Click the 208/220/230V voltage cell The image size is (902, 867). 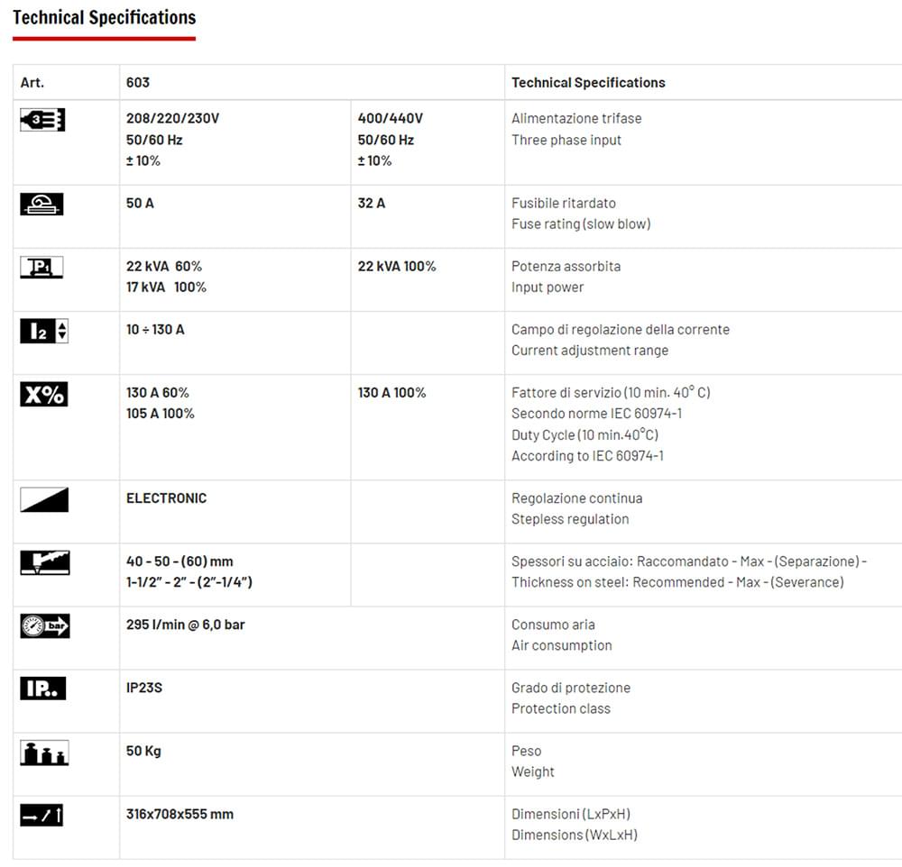click(x=173, y=118)
